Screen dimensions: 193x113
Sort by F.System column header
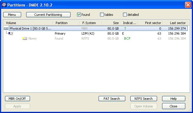tap(91, 23)
